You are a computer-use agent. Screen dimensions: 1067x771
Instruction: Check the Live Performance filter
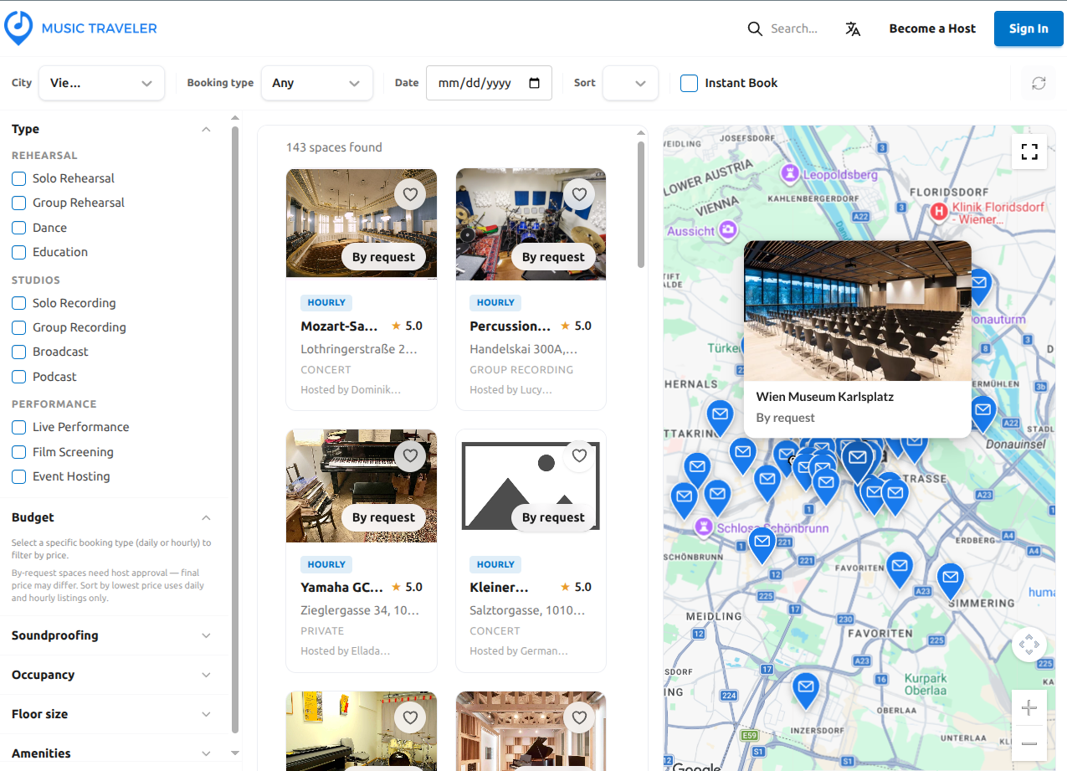[18, 427]
